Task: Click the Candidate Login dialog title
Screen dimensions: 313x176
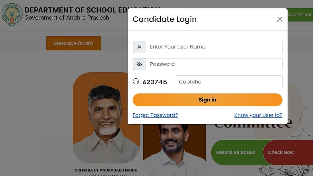Action: pyautogui.click(x=165, y=19)
